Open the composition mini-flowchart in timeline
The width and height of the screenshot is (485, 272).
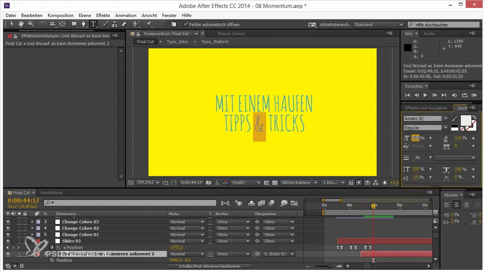click(x=225, y=203)
